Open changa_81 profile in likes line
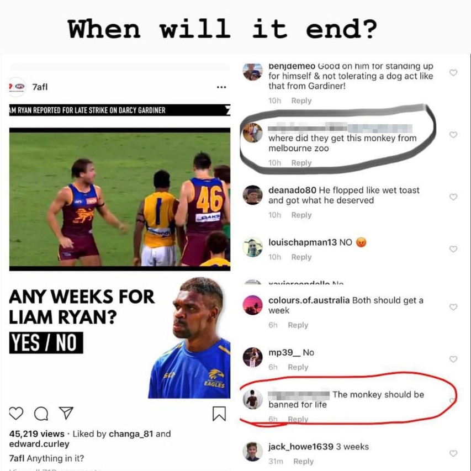Viewport: 471px width, 471px height. point(131,434)
